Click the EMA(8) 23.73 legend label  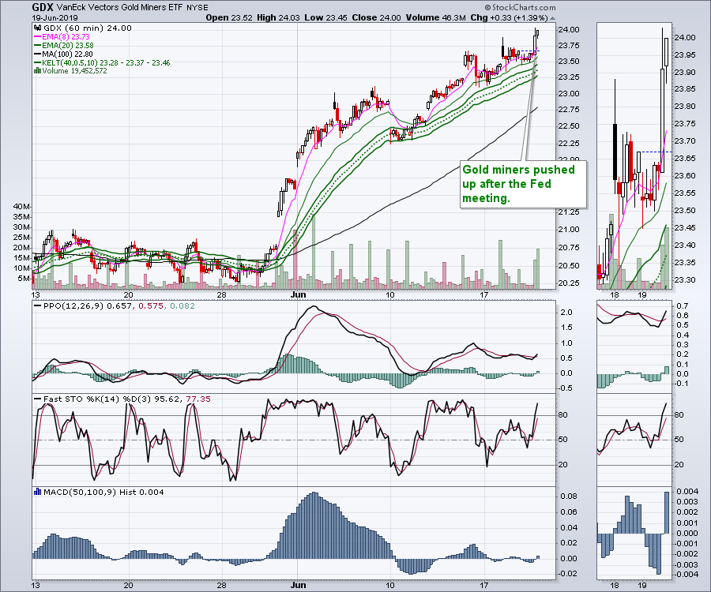(x=66, y=36)
